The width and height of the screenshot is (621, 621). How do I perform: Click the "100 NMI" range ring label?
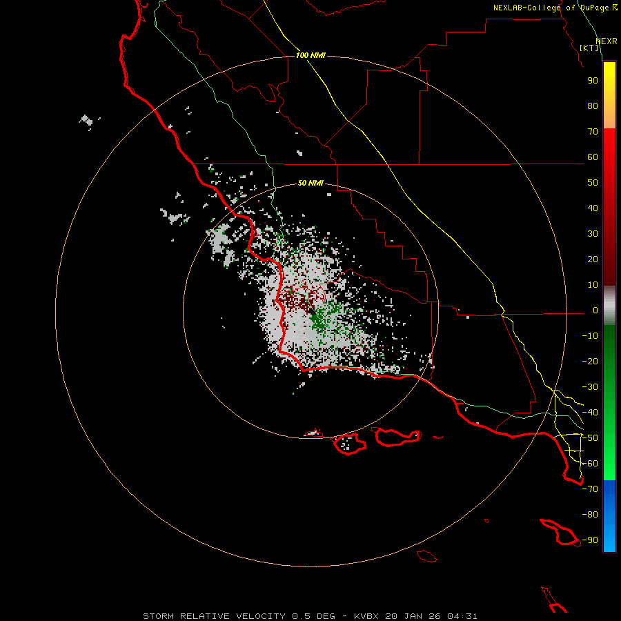tap(310, 55)
